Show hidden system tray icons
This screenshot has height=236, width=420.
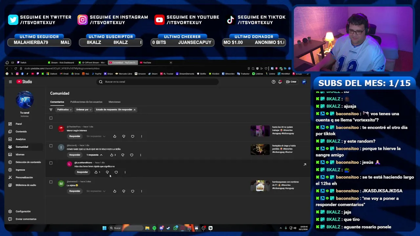(281, 228)
